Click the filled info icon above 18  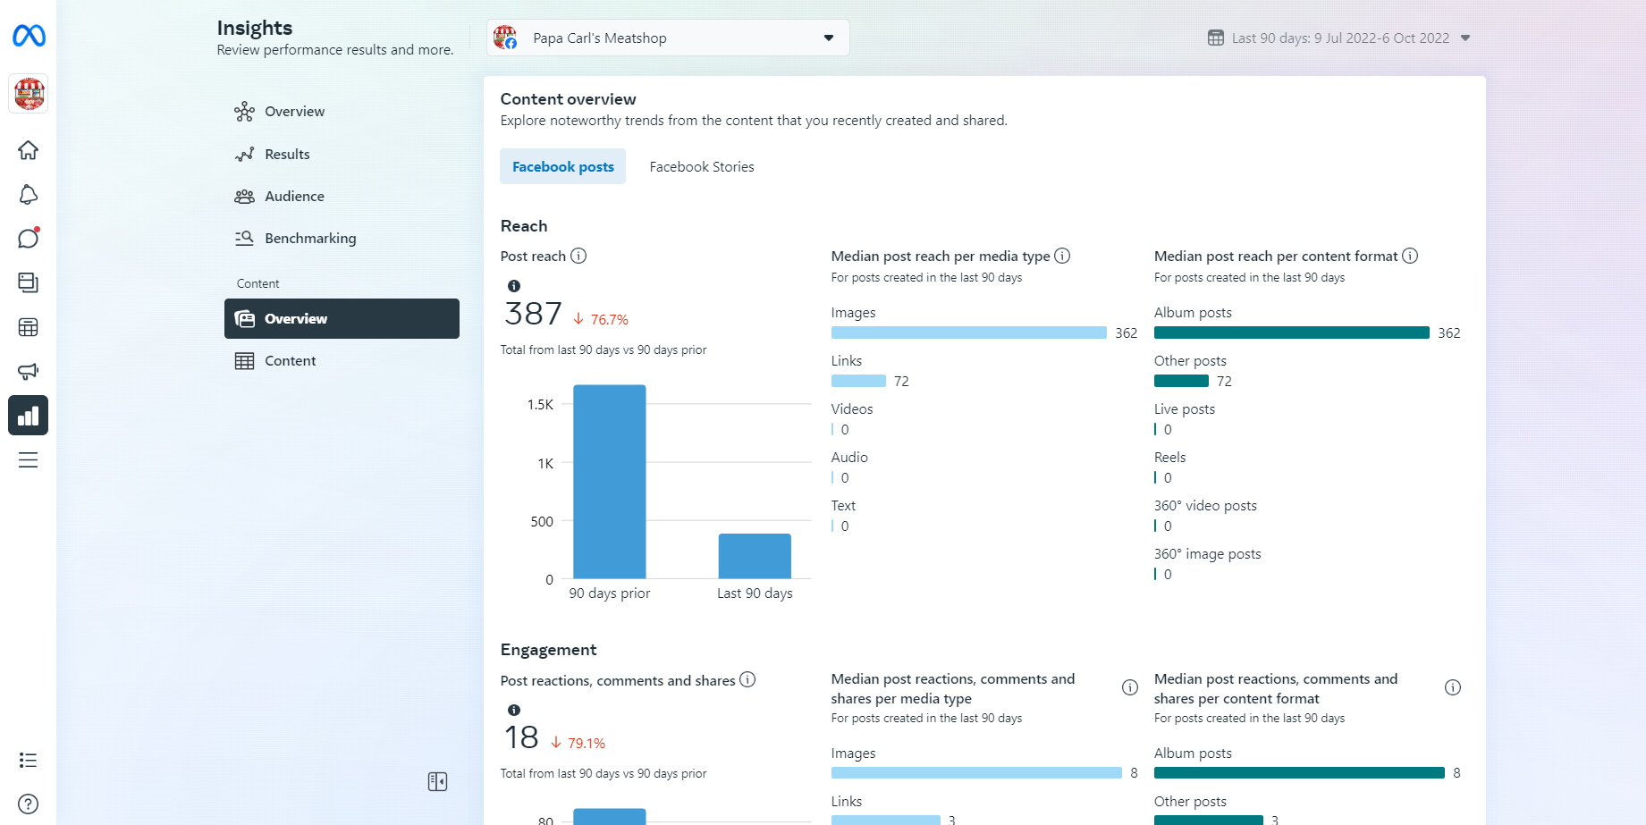coord(514,710)
